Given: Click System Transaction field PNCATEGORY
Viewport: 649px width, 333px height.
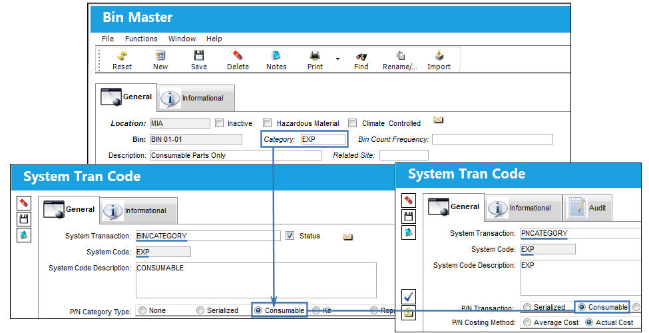Looking at the screenshot, I should [580, 233].
